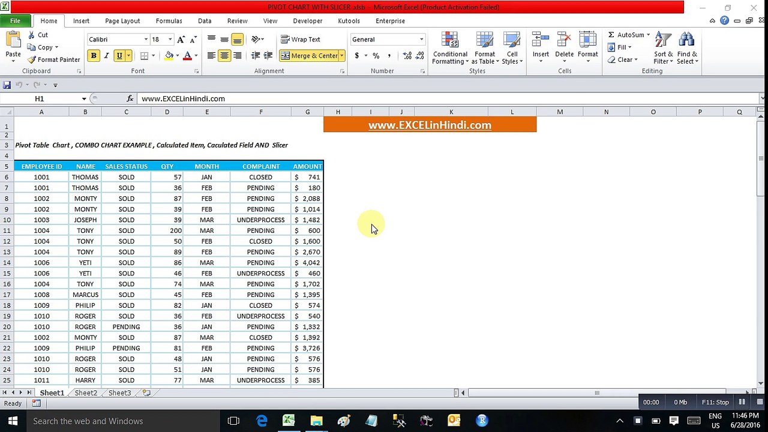Decrease the cell indent
The height and width of the screenshot is (432, 768).
pyautogui.click(x=256, y=56)
